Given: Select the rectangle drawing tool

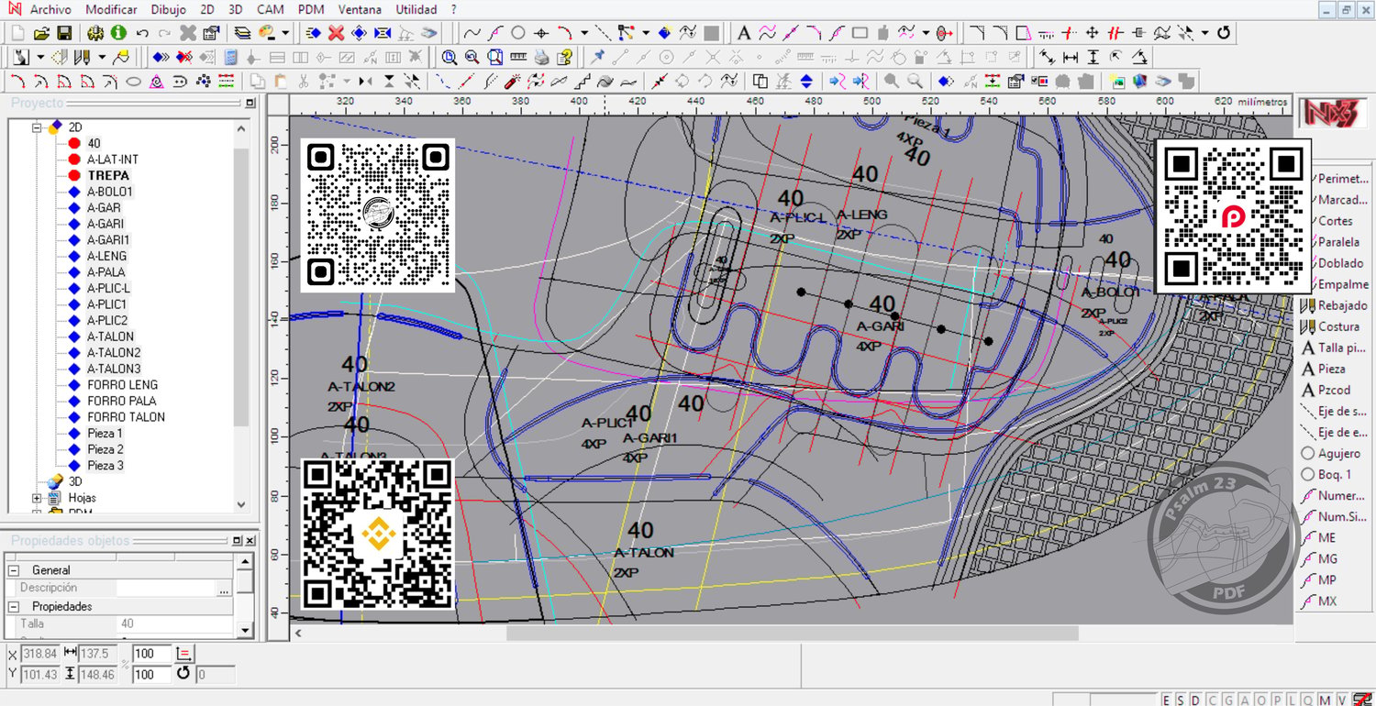Looking at the screenshot, I should tap(860, 33).
